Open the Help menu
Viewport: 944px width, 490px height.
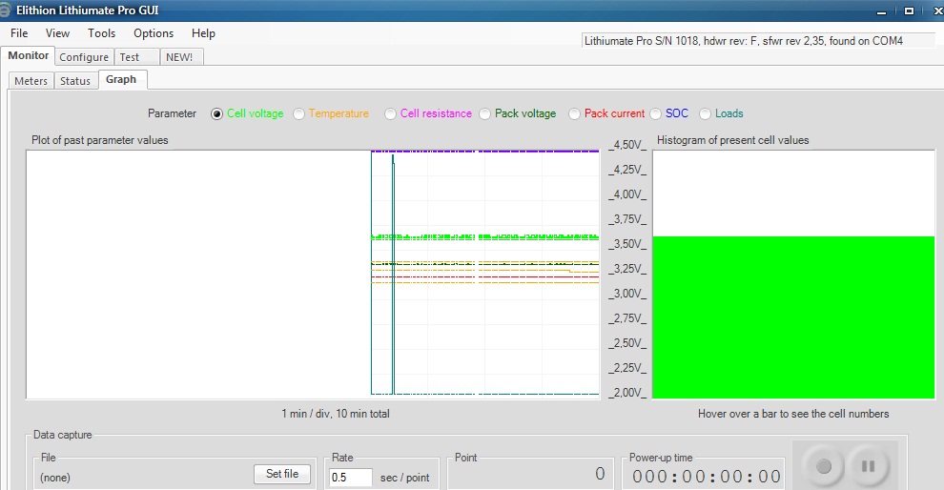click(x=203, y=33)
